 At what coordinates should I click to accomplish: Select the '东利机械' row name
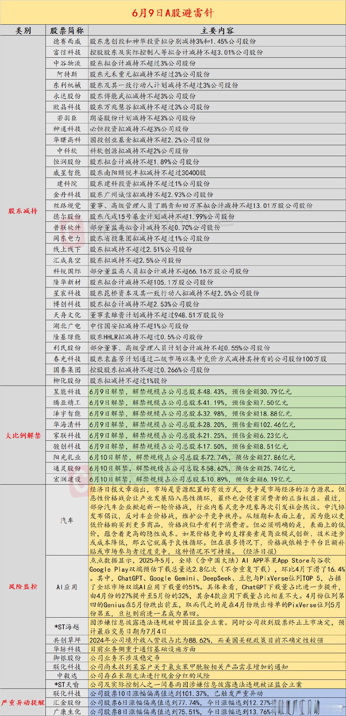[x=67, y=85]
